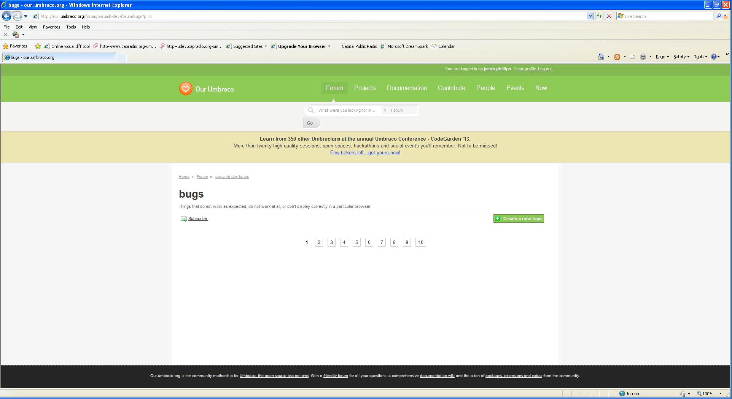Click the site search text field
The width and height of the screenshot is (732, 399).
point(348,110)
